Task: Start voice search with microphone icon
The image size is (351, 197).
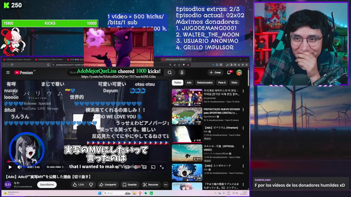Action: [182, 73]
